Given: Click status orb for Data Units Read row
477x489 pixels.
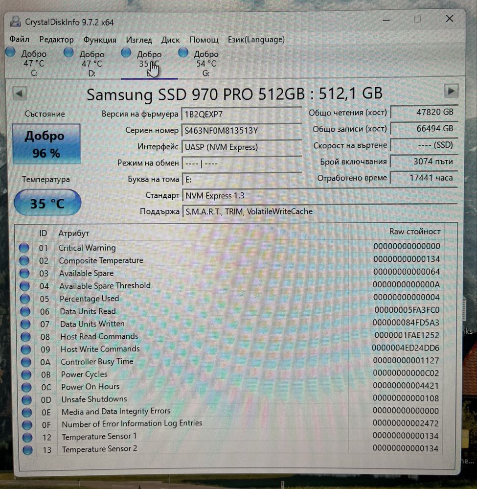Looking at the screenshot, I should coord(25,311).
